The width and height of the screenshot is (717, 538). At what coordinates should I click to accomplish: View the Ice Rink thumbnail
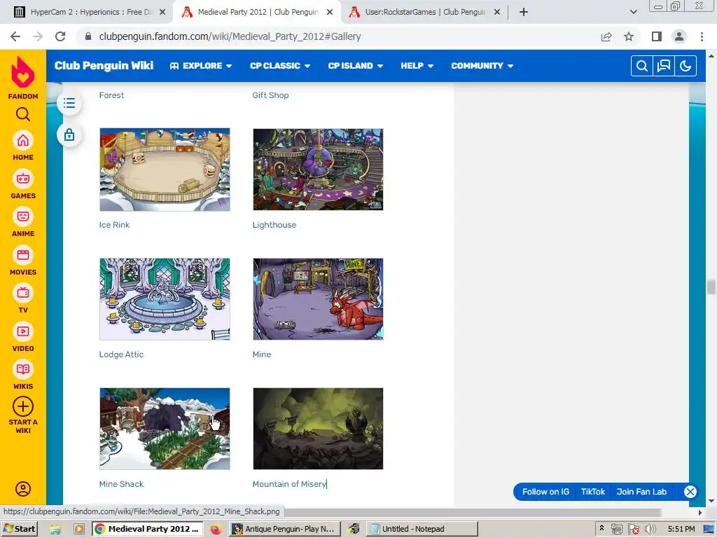(x=165, y=170)
